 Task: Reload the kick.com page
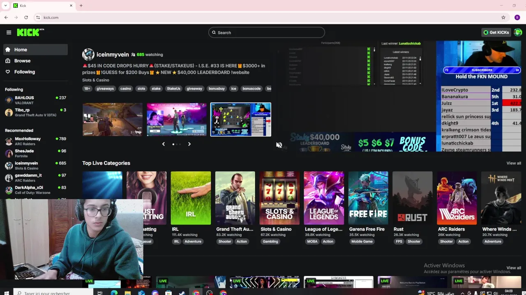pyautogui.click(x=26, y=18)
